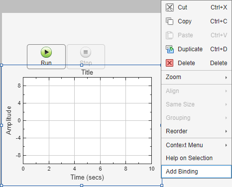232x187 pixels.
Task: Click the axes Title label
Action: coord(87,73)
